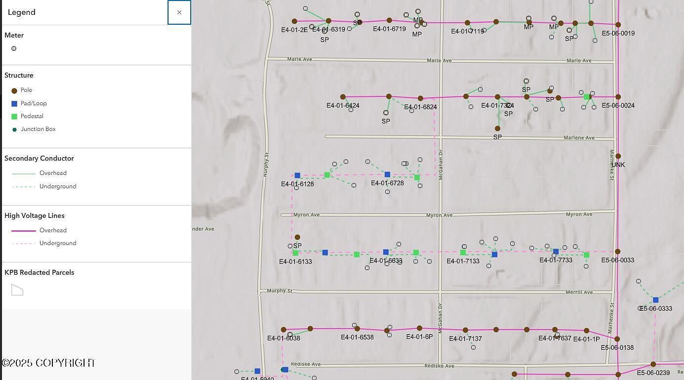Click the UNK pole on Marhenke St

618,156
